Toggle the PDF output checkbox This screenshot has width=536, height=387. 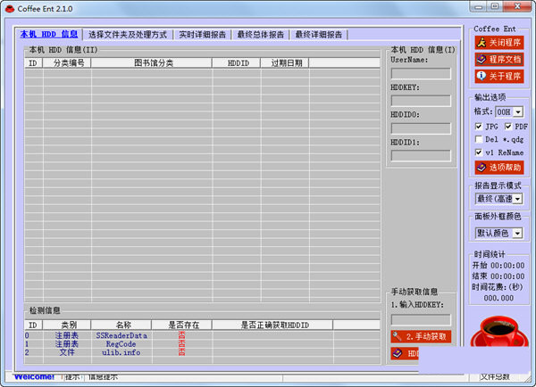pyautogui.click(x=508, y=127)
